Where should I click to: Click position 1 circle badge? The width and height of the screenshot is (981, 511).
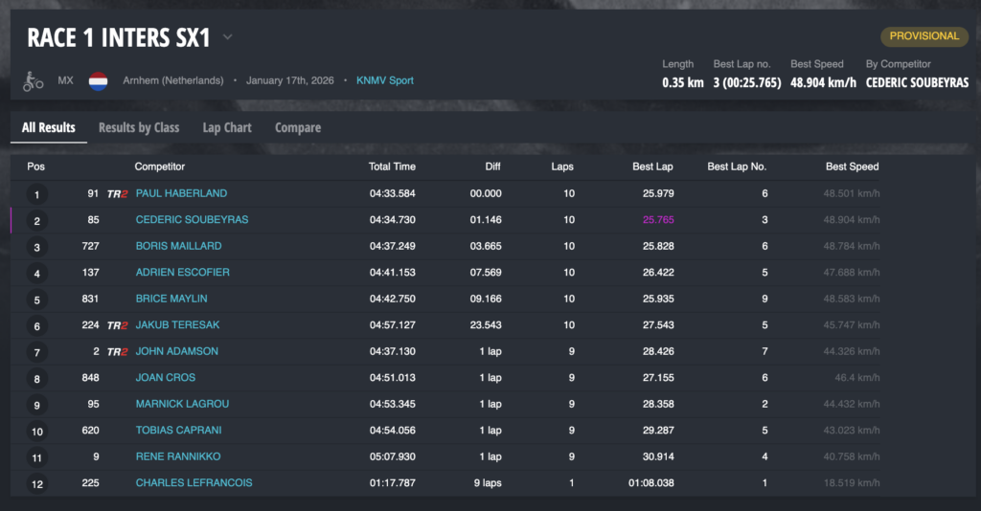[36, 194]
